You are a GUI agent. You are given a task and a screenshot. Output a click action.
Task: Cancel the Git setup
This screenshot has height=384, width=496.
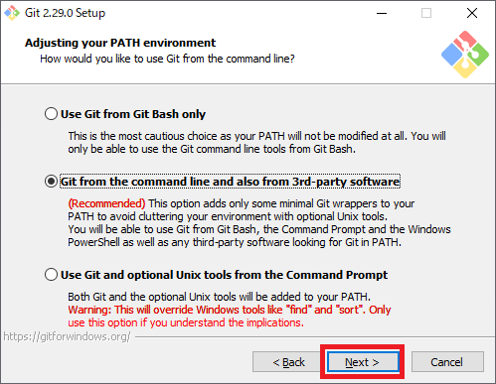447,362
